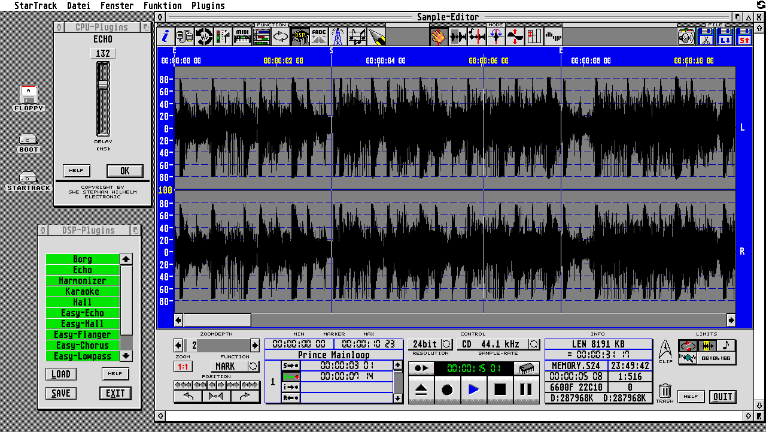Click the Stop button
This screenshot has height=432, width=766.
pos(500,390)
